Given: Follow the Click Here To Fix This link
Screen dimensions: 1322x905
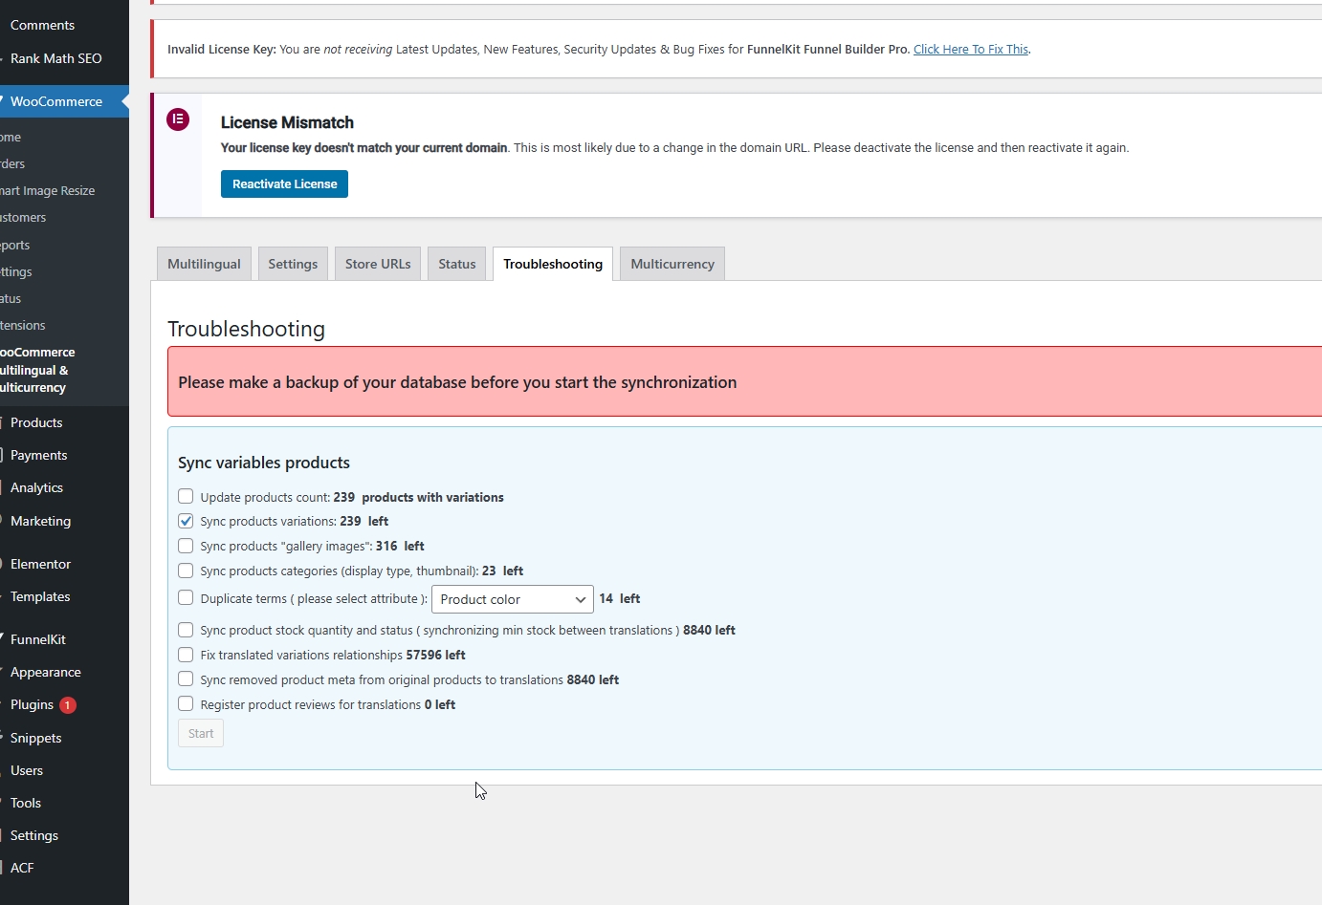Looking at the screenshot, I should click(x=971, y=50).
